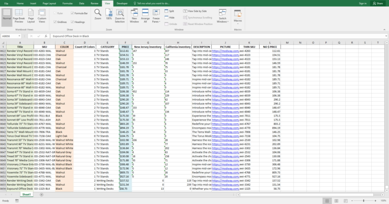Arrange All windows

coord(145,16)
